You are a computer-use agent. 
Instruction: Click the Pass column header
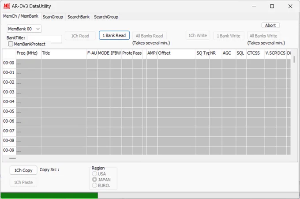(x=137, y=53)
